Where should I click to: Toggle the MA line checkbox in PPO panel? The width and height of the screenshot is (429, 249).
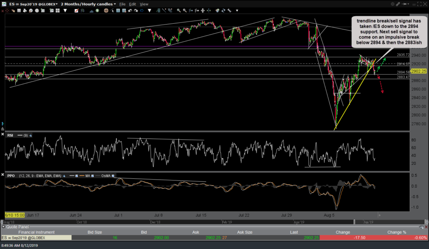[x=93, y=176]
